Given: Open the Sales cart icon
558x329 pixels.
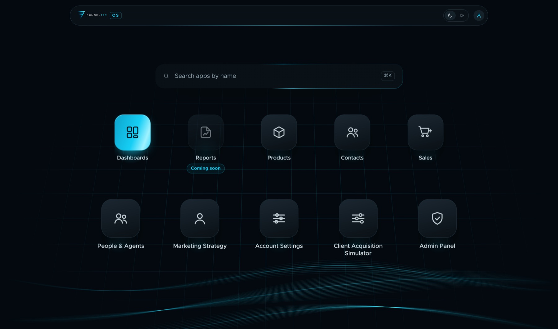Looking at the screenshot, I should click(x=425, y=132).
